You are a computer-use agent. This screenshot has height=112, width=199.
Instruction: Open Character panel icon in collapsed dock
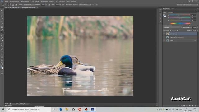coord(160,19)
